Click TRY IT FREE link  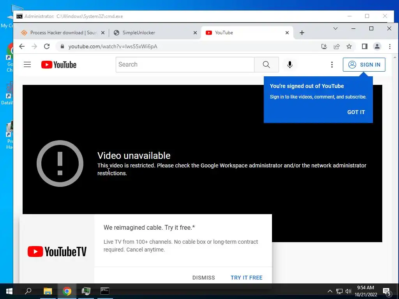[246, 278]
